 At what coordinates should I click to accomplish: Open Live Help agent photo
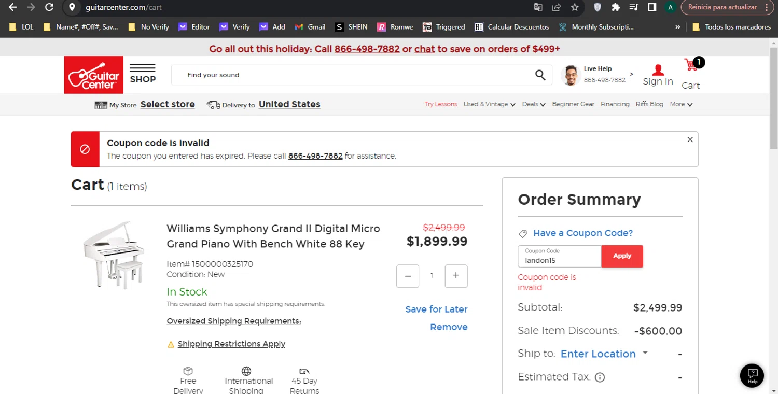pyautogui.click(x=571, y=75)
